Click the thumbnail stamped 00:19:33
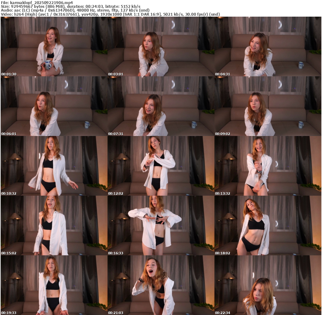Screen dimensions: 322x315 tap(54, 285)
